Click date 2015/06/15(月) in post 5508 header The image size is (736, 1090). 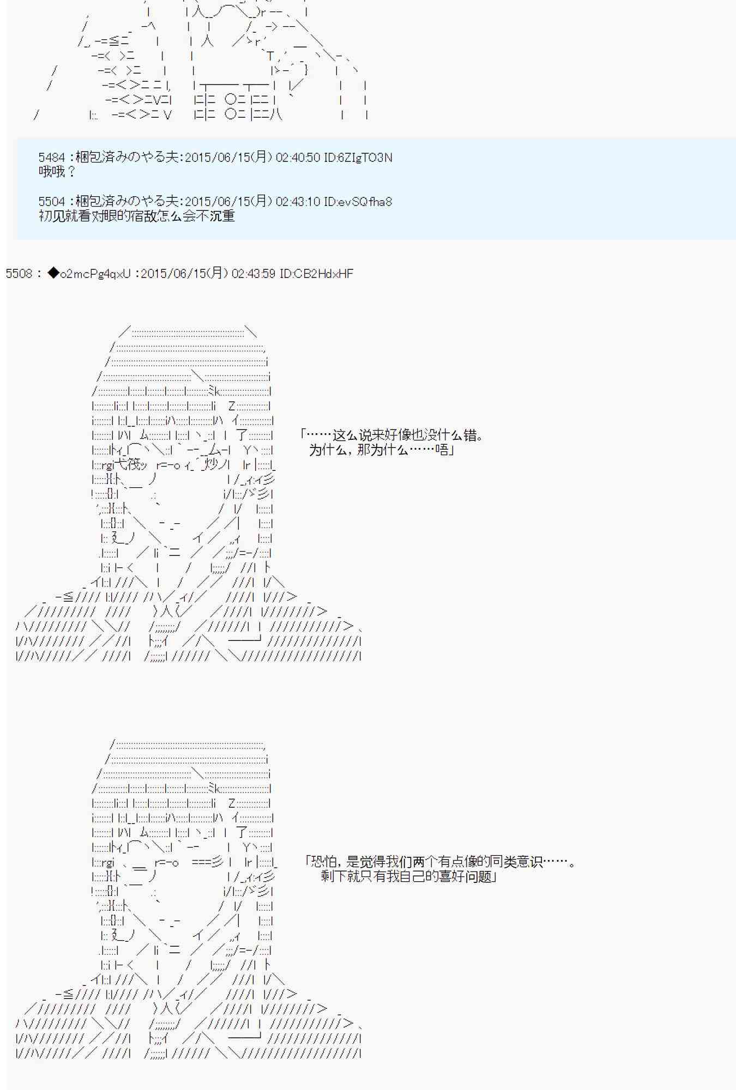(x=184, y=273)
